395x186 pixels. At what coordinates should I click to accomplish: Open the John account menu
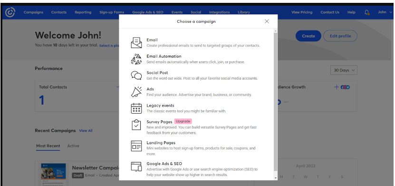pos(385,12)
